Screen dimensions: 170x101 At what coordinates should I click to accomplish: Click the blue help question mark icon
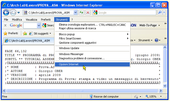pos(157,40)
